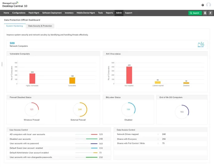Click User accounts with no password
The image size is (214, 167).
(24, 143)
